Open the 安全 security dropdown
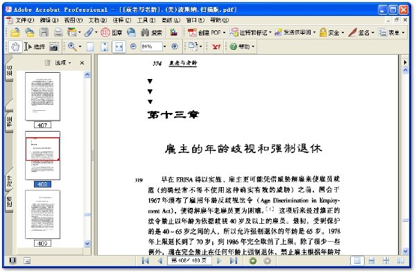Viewport: 416px width, 273px height. [331, 33]
